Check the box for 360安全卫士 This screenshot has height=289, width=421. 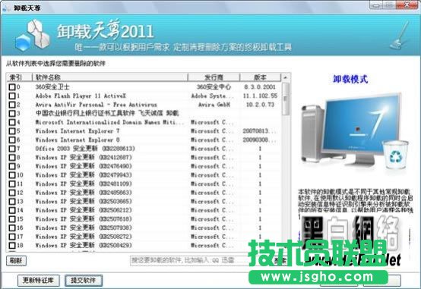point(12,87)
